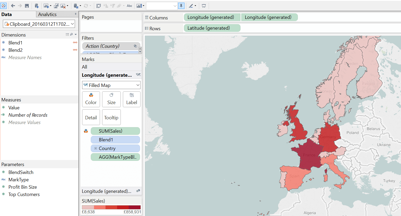Open the Color shelf in the Marks card
Image resolution: width=401 pixels, height=216 pixels.
(x=91, y=99)
